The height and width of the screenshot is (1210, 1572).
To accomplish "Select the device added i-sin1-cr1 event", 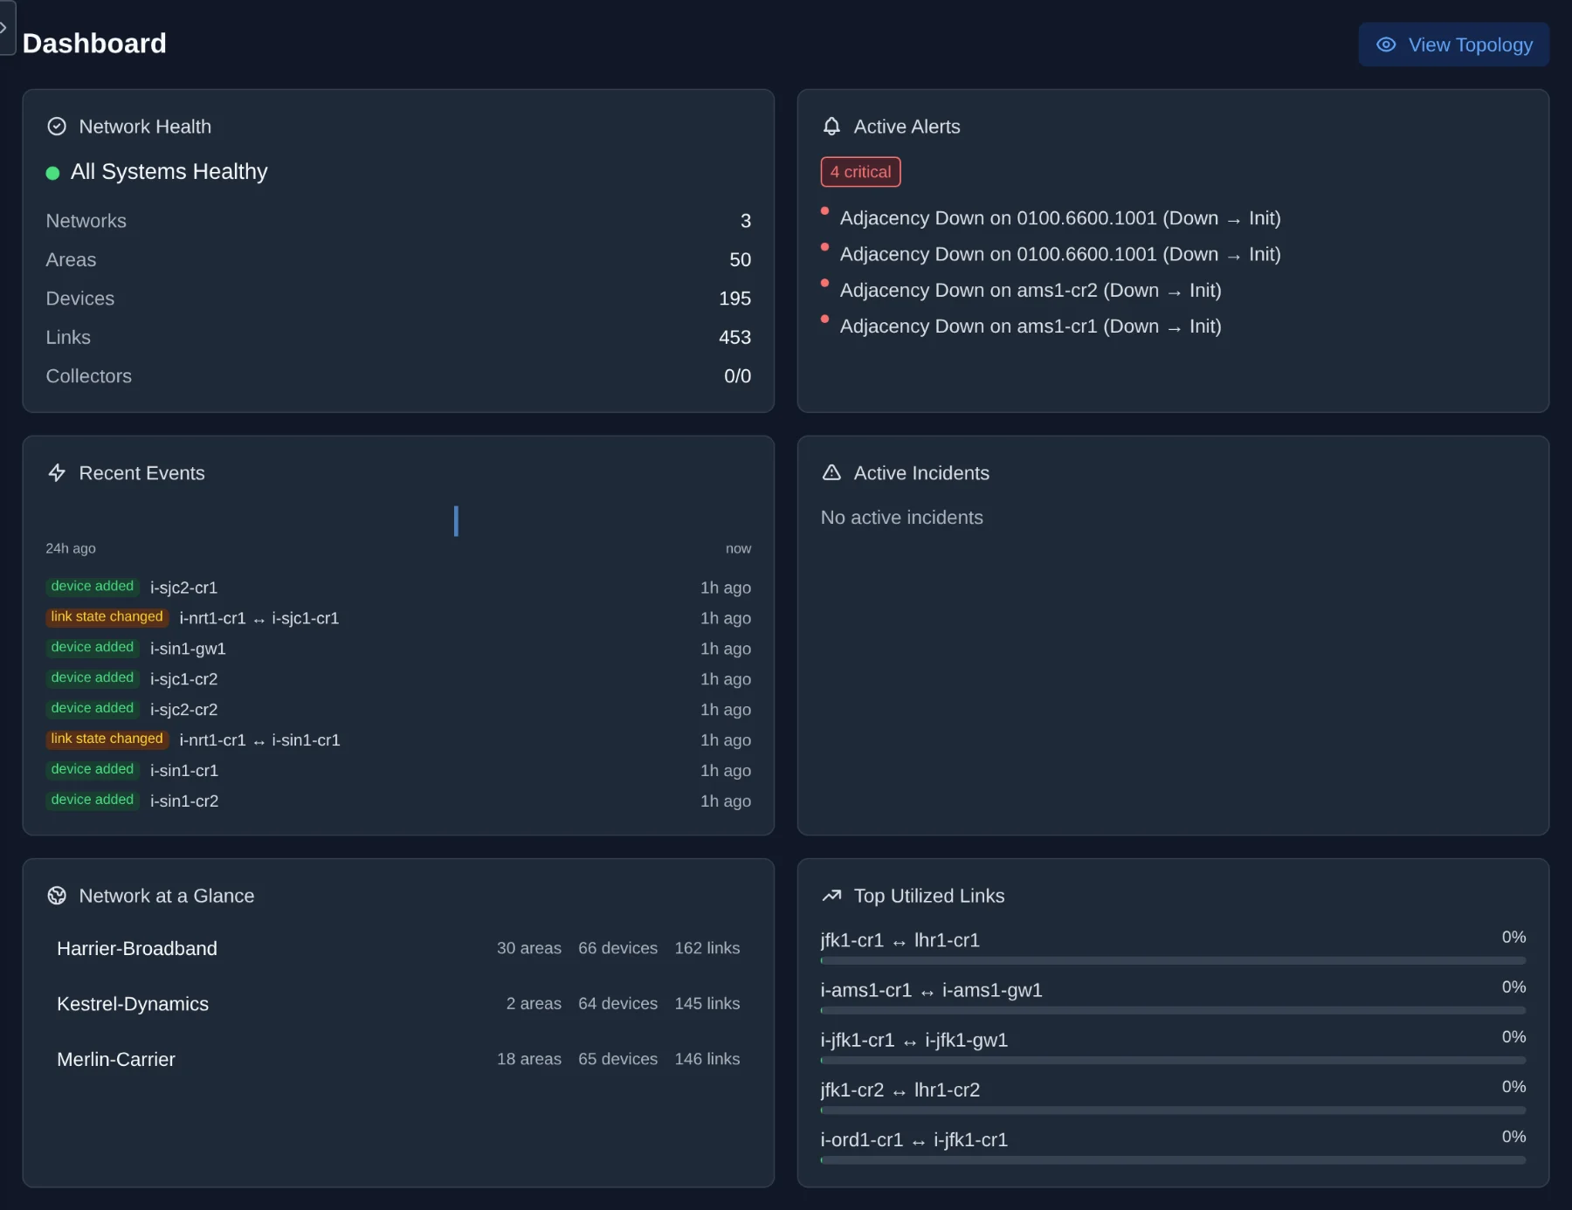I will (x=398, y=771).
